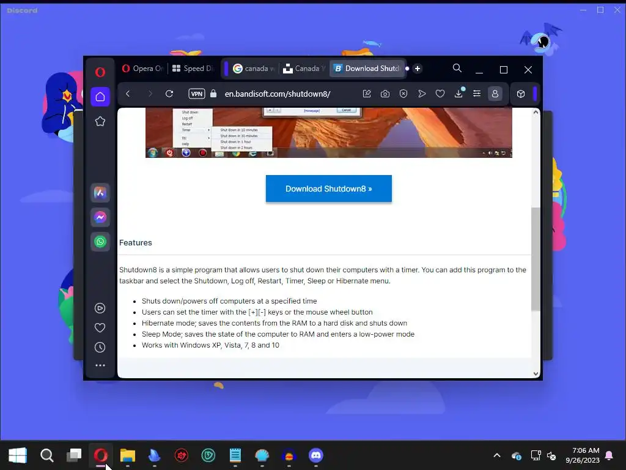Open File Explorer from the taskbar

128,455
